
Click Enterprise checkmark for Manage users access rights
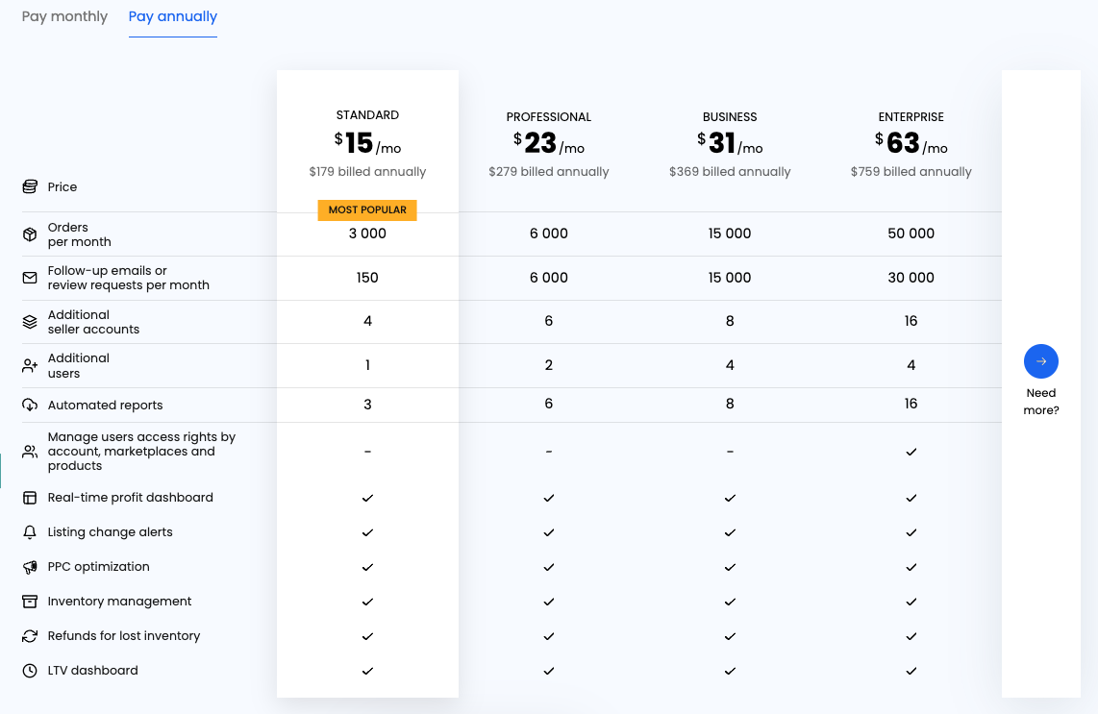[911, 452]
